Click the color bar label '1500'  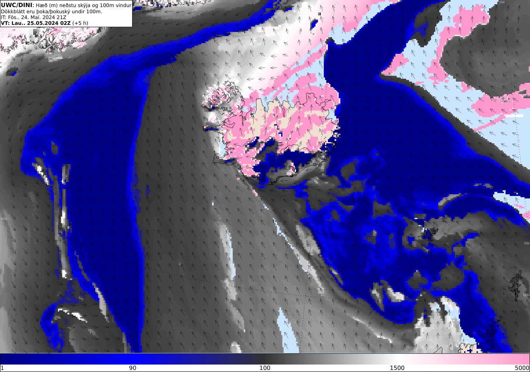397,368
